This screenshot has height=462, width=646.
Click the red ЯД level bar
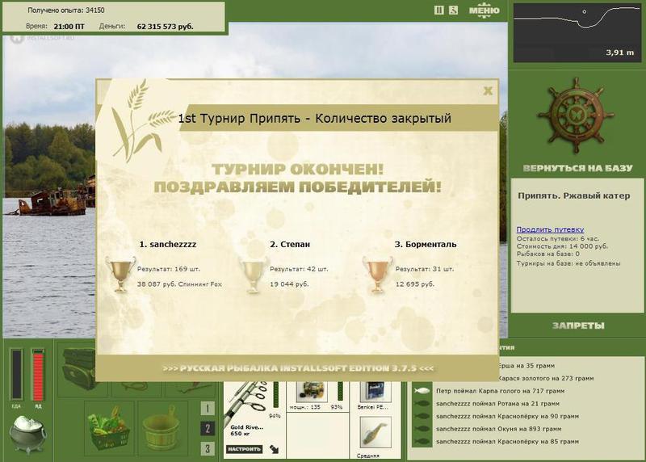pyautogui.click(x=38, y=374)
